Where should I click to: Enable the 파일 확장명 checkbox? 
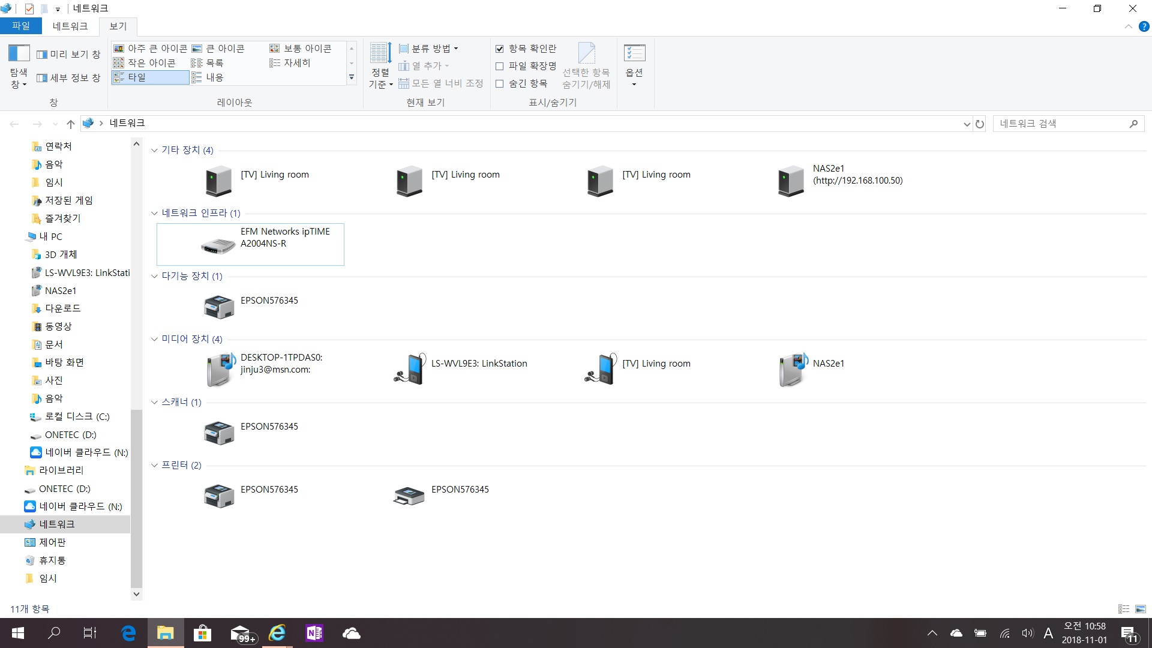499,66
